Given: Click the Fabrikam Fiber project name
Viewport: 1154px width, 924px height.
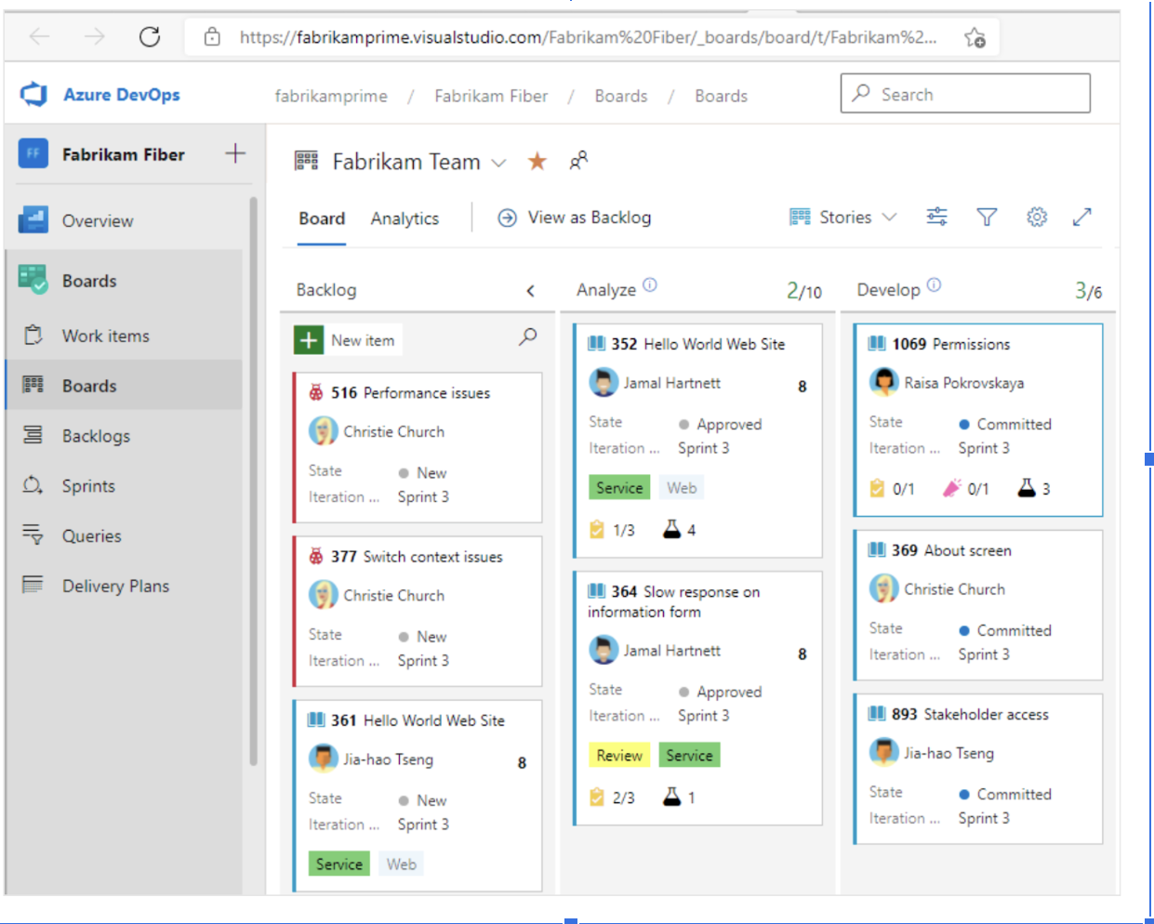Looking at the screenshot, I should pyautogui.click(x=123, y=154).
